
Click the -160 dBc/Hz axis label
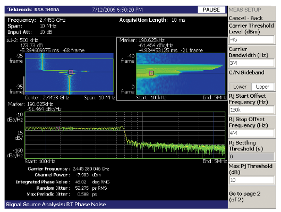(x=15, y=153)
